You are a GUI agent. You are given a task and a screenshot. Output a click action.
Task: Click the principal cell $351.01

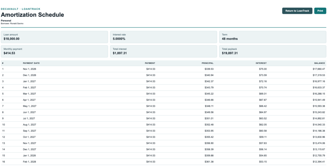tap(209, 118)
